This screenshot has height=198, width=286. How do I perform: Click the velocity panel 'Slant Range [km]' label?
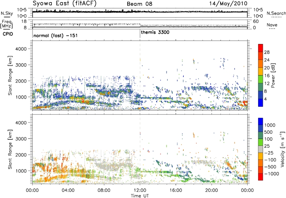[10, 149]
